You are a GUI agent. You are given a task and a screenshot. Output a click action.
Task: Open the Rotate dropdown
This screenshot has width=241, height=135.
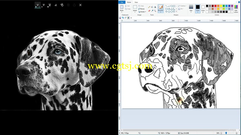point(142,12)
